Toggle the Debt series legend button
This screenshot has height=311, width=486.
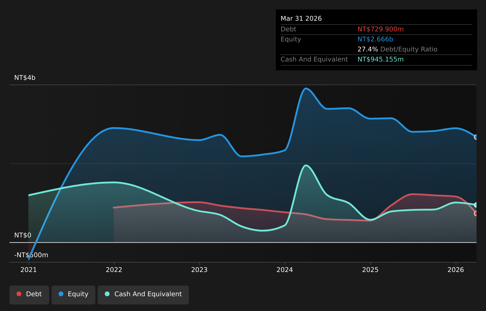click(29, 295)
